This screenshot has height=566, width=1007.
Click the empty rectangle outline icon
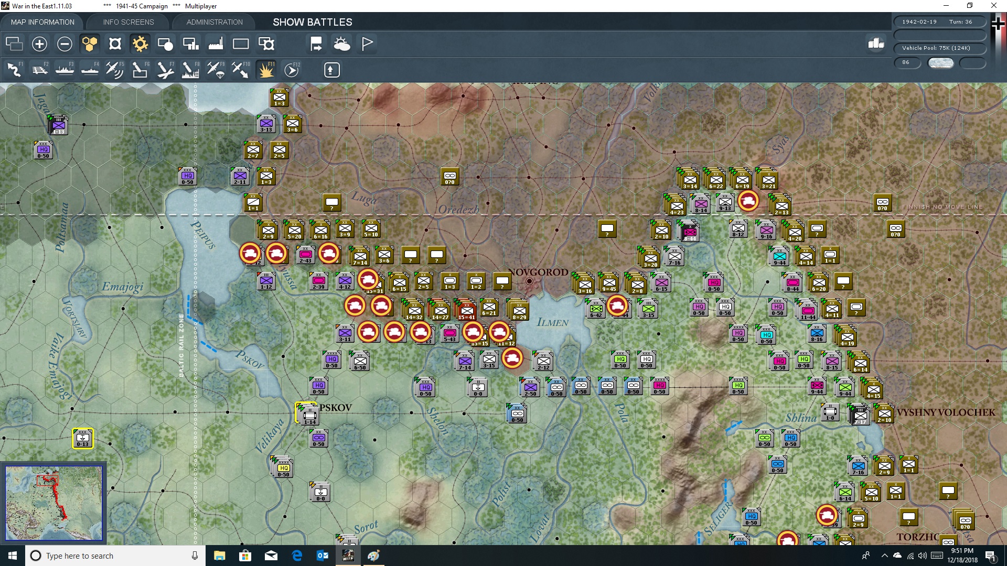241,44
